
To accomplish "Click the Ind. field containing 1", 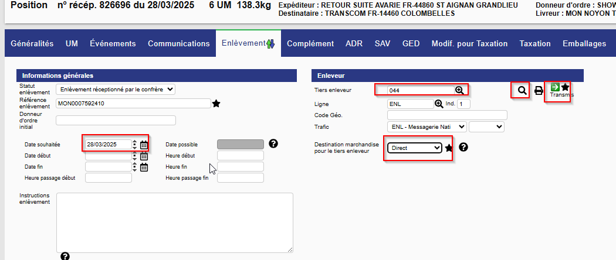I will (463, 104).
